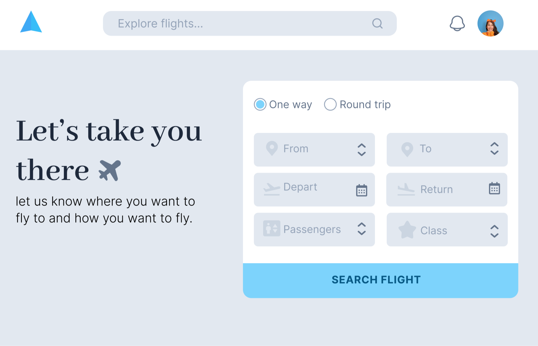Click the Explore flights search box
The height and width of the screenshot is (346, 538).
[224, 23]
